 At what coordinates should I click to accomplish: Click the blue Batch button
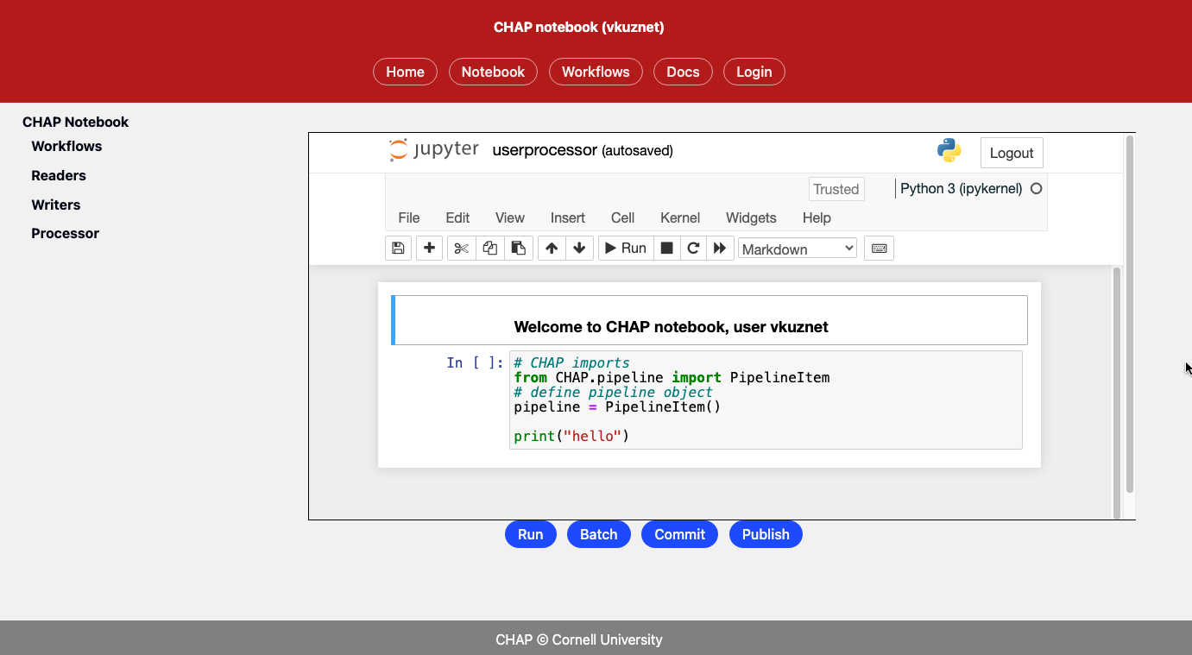coord(598,534)
